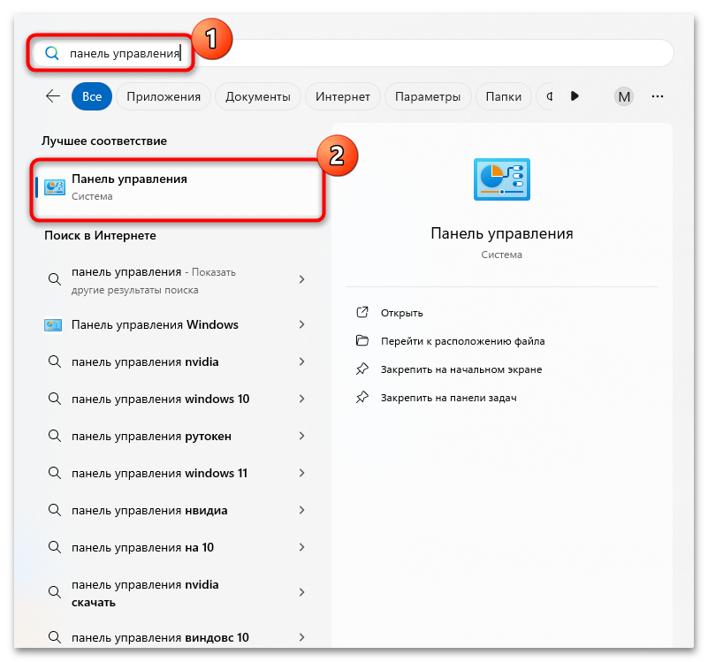The image size is (708, 662).
Task: Click search icon of 'Показать другие результаты' row
Action: coord(55,279)
